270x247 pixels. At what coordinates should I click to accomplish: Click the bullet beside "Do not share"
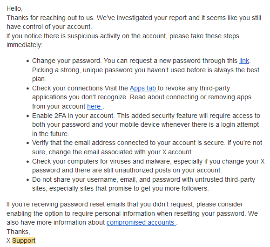click(x=28, y=180)
